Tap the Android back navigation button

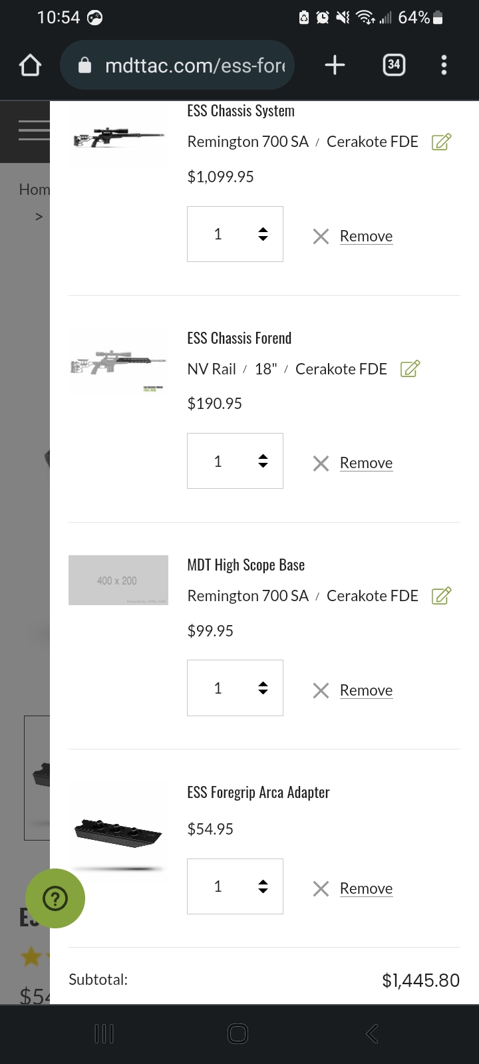(372, 1033)
